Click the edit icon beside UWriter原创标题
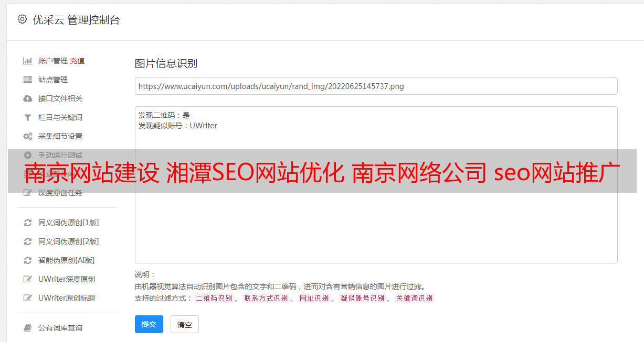The height and width of the screenshot is (342, 644). tap(28, 298)
